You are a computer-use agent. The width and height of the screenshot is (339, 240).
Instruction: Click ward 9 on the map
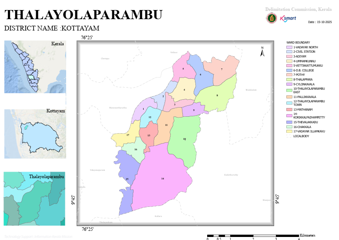coord(194,110)
